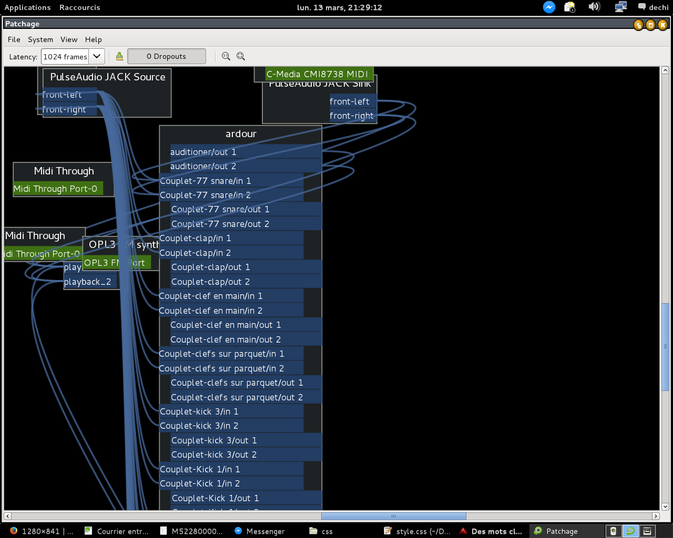Open the Raccourcis menu in the top panel
Viewport: 673px width, 538px height.
[79, 7]
